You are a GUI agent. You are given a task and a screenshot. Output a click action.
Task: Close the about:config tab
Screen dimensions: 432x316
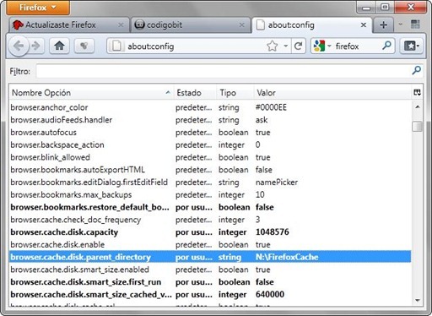tap(363, 25)
